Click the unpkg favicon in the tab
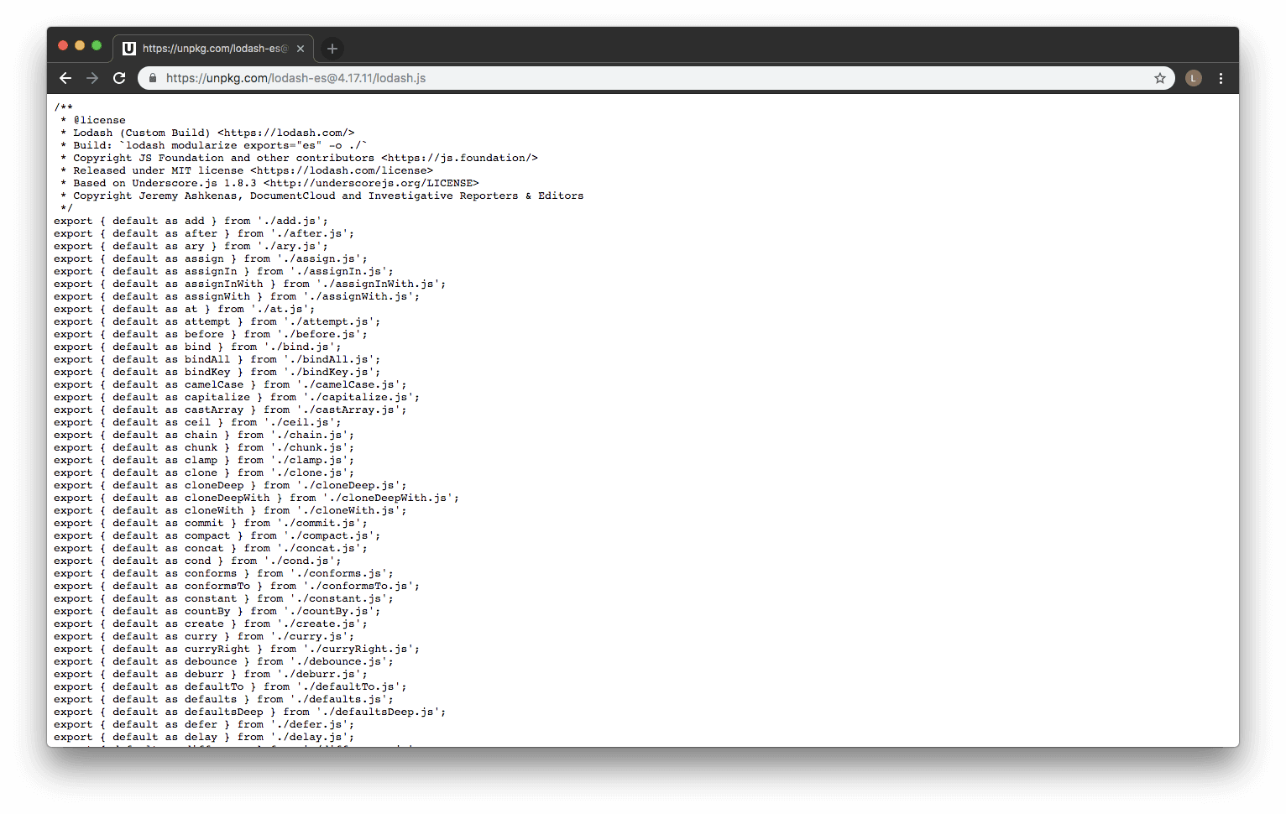The width and height of the screenshot is (1286, 814). tap(128, 49)
